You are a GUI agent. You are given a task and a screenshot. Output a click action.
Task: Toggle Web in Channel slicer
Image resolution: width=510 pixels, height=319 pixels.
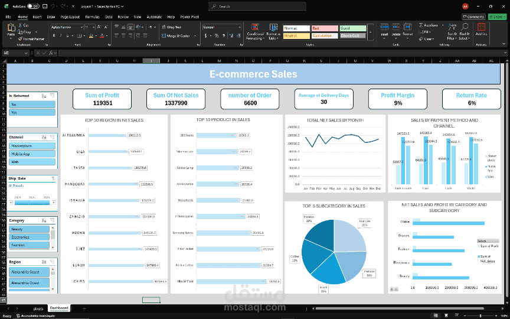click(32, 162)
